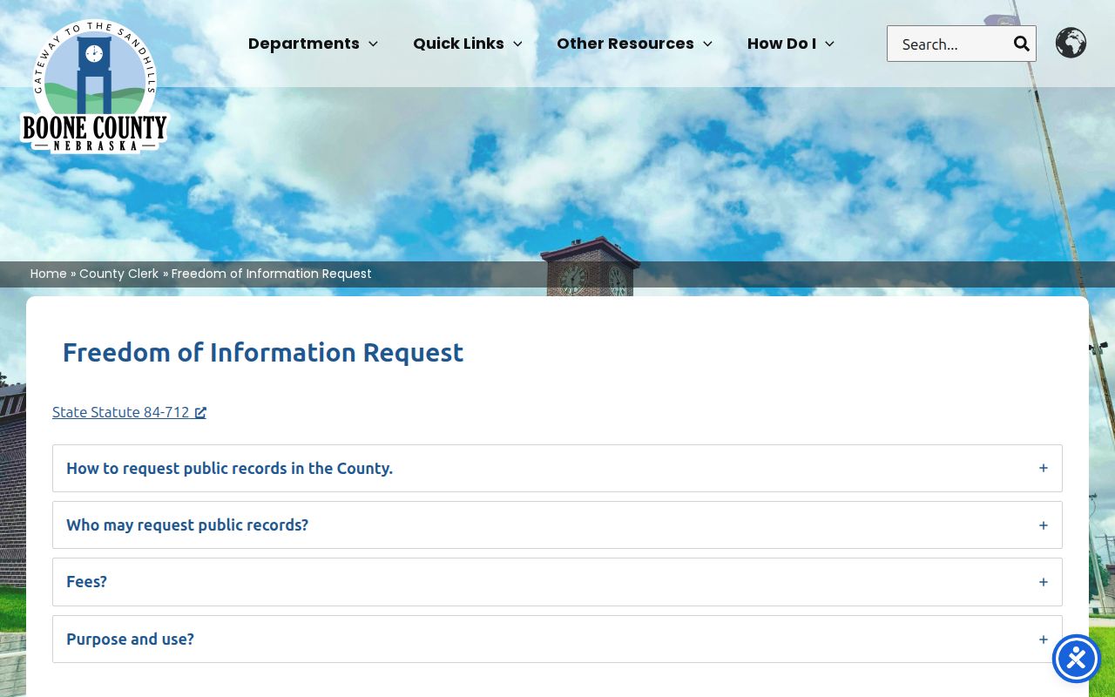Image resolution: width=1115 pixels, height=697 pixels.
Task: Click the Boone County Nebraska logo
Action: pyautogui.click(x=94, y=87)
